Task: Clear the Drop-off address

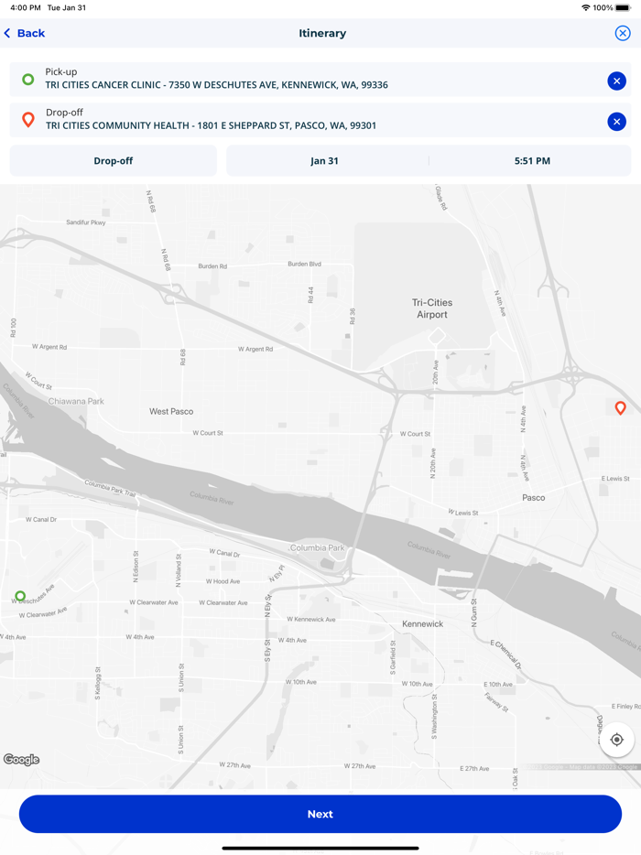Action: click(x=616, y=122)
